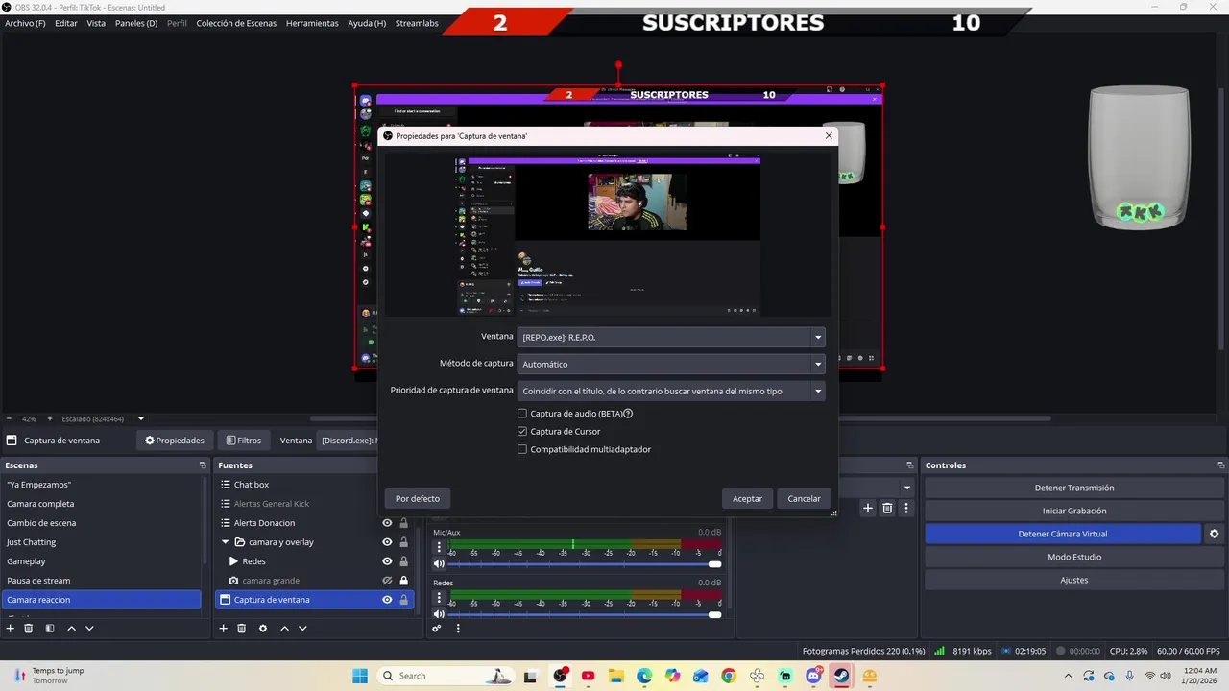Add a new scene with the plus icon
Image resolution: width=1229 pixels, height=691 pixels.
coord(11,629)
